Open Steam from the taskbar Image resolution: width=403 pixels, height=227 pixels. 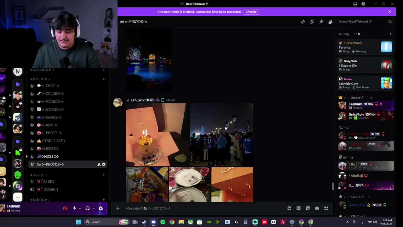[x=144, y=222]
